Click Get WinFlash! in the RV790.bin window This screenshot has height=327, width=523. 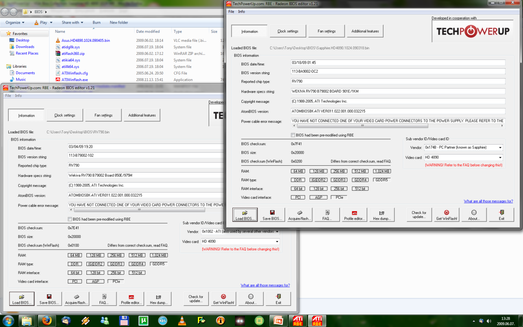point(223,299)
